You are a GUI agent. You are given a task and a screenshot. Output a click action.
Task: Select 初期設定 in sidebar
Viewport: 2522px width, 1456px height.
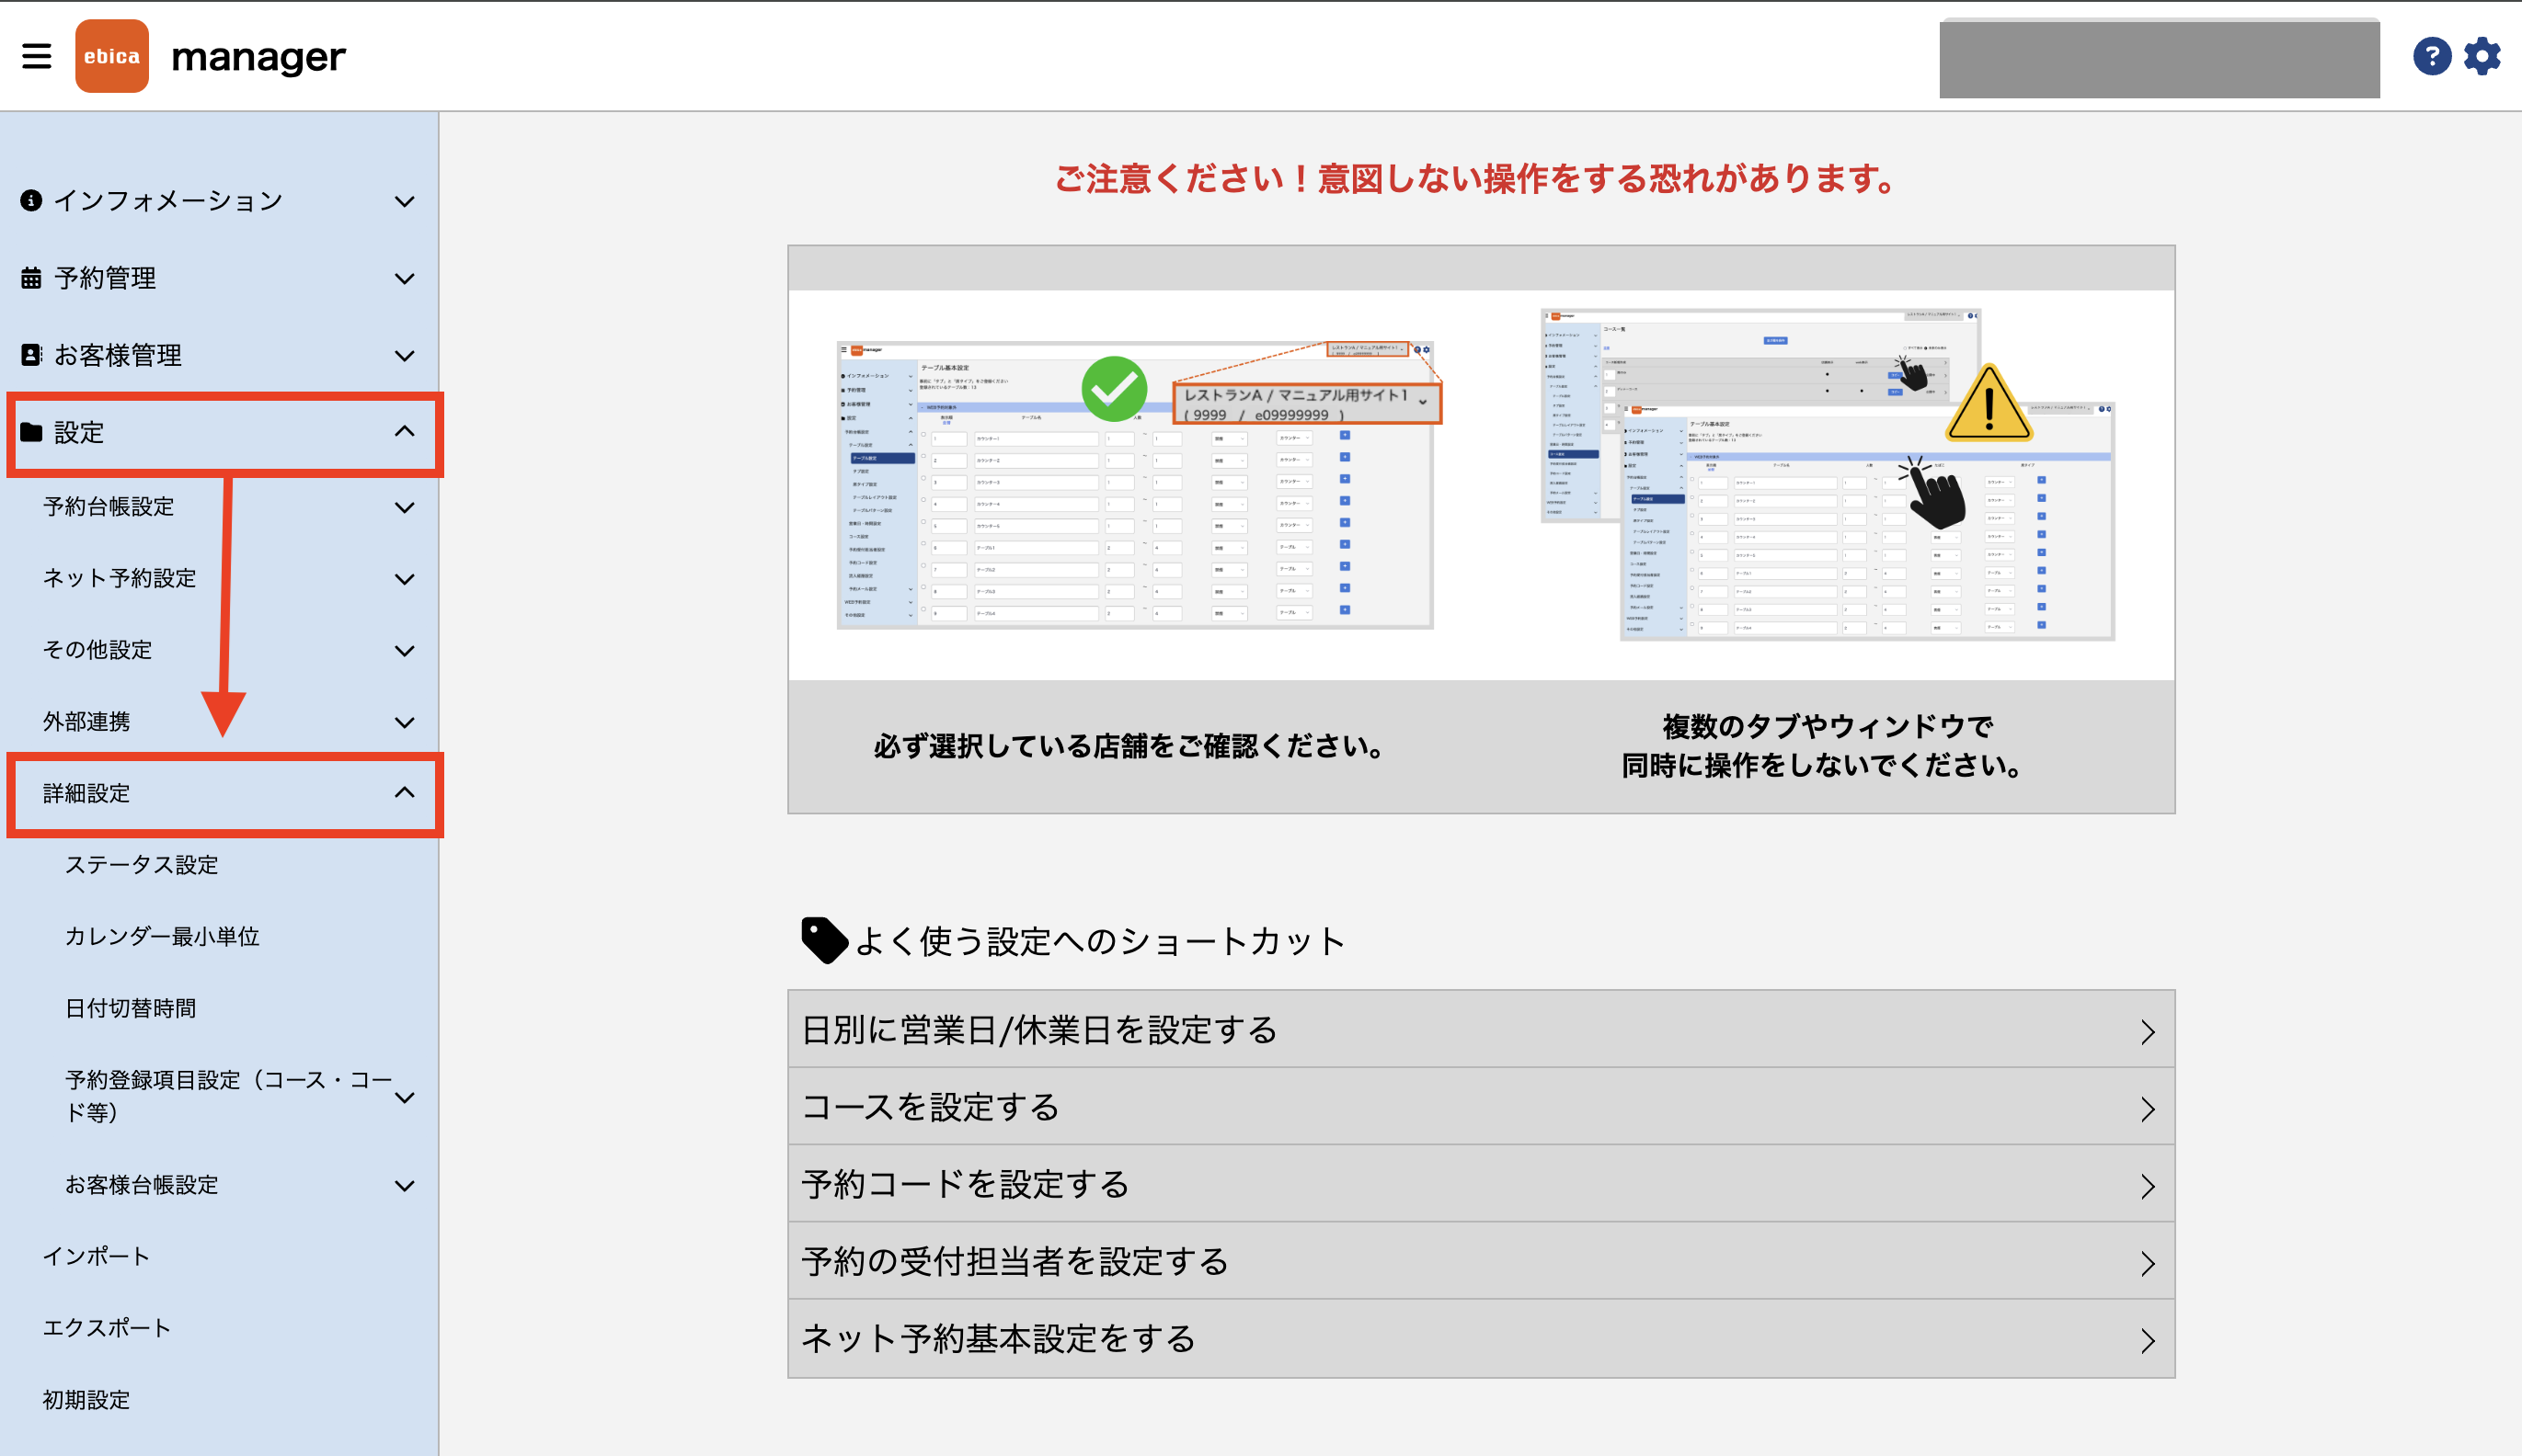(x=86, y=1400)
